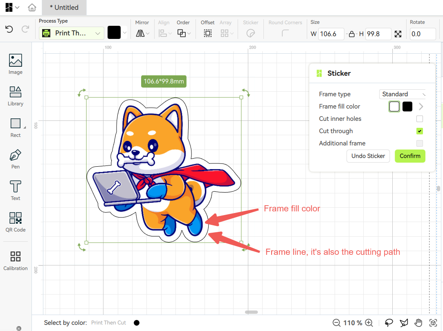Open the app logo menu
This screenshot has width=443, height=331.
click(12, 7)
